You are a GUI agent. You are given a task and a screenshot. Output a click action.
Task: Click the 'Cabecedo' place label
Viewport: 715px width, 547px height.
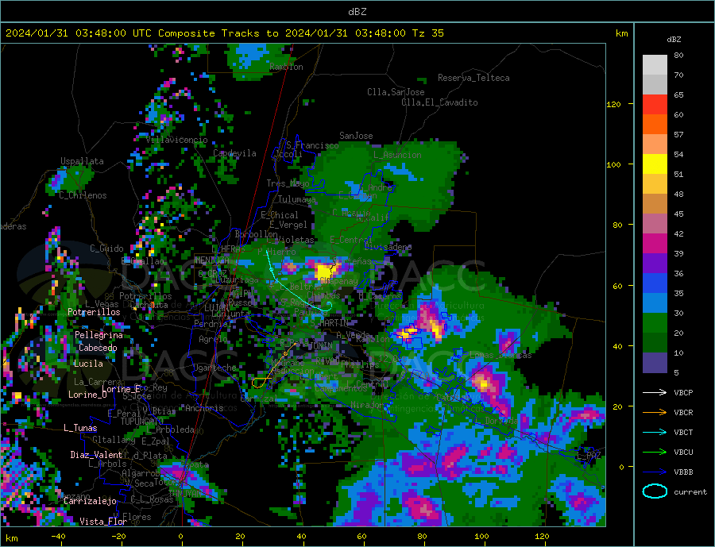coord(98,348)
